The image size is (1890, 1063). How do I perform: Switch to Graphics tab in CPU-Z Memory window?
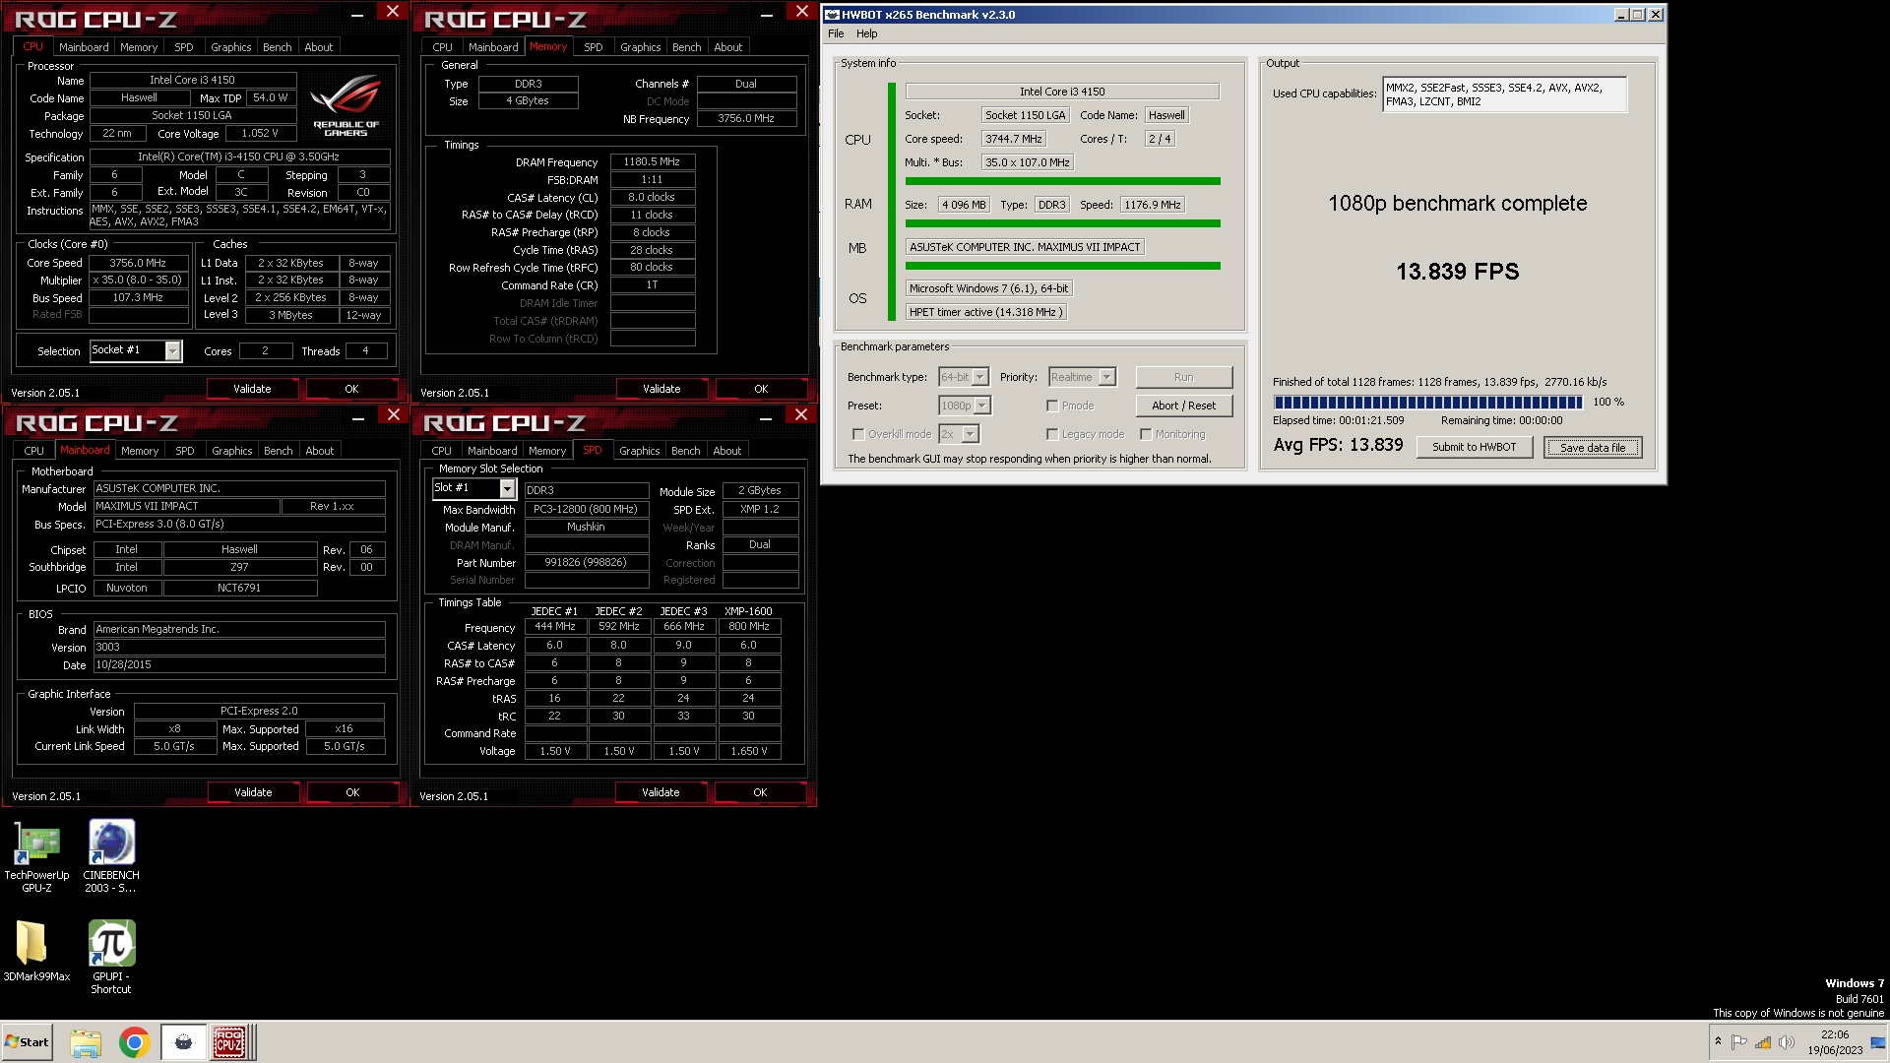click(640, 47)
